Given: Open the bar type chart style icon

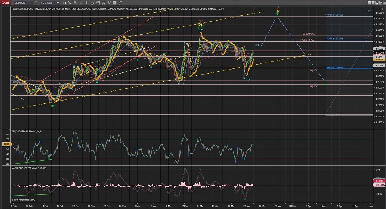Looking at the screenshot, I should pyautogui.click(x=64, y=3).
